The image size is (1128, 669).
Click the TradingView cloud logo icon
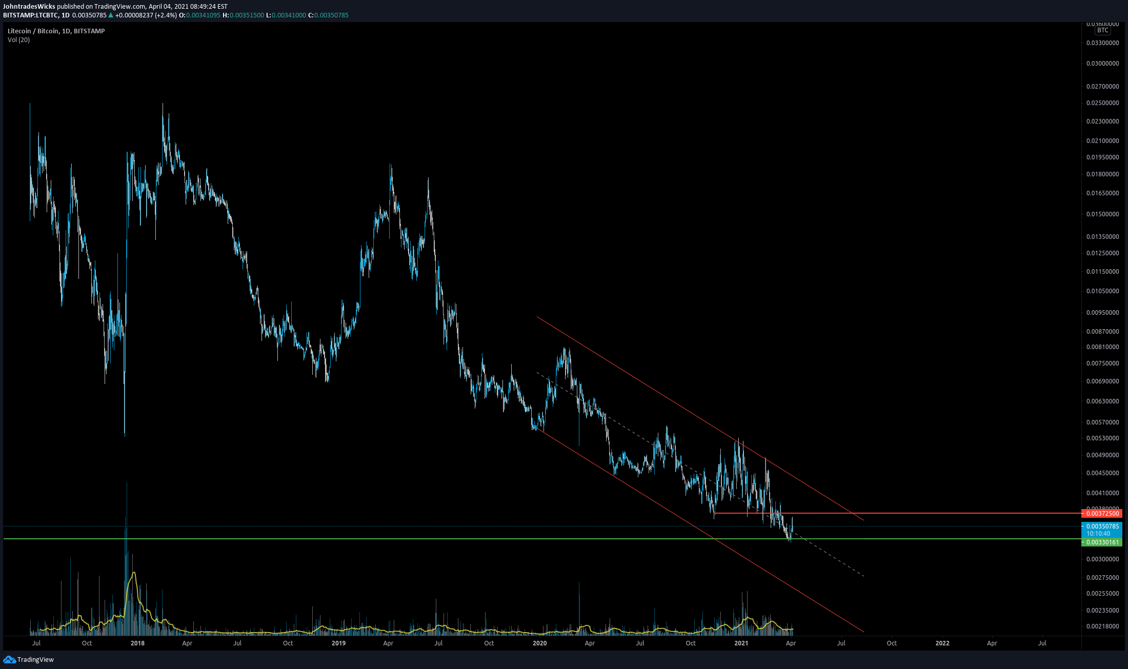[9, 659]
